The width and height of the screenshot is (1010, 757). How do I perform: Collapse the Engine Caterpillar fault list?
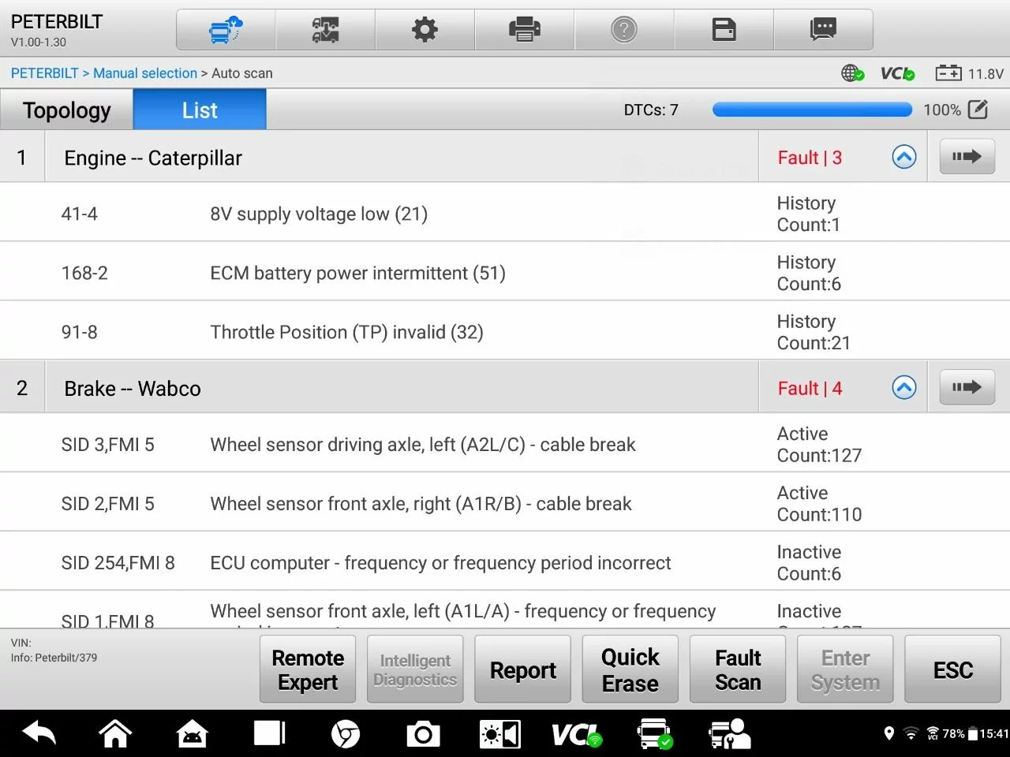[904, 157]
